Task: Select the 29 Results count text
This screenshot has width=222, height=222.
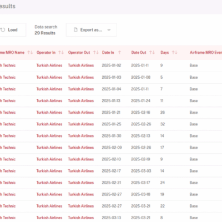Action: pyautogui.click(x=45, y=33)
